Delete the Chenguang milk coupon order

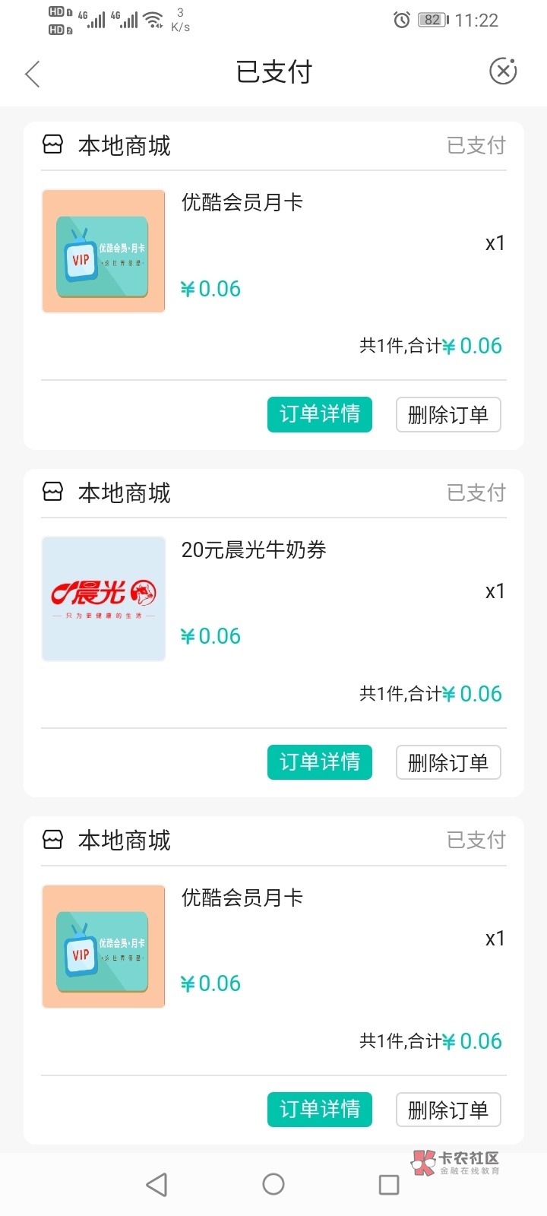tap(448, 762)
